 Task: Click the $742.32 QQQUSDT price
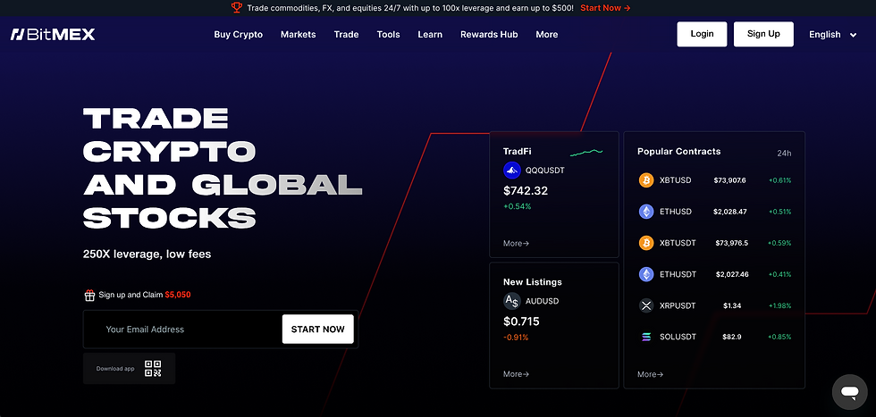[x=526, y=190]
